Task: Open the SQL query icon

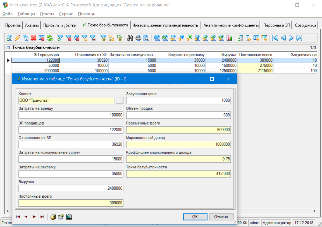Action: [120, 38]
